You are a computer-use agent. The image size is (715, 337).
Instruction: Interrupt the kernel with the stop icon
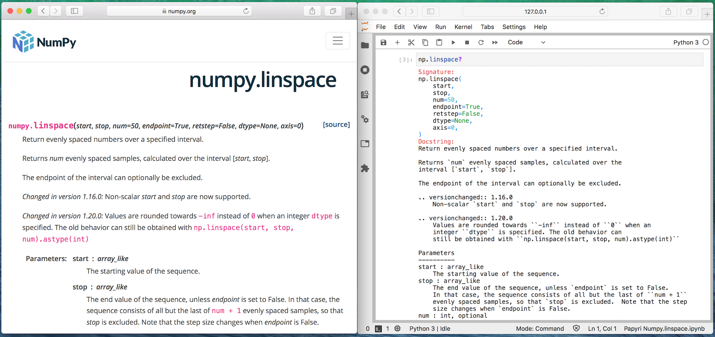pos(467,42)
